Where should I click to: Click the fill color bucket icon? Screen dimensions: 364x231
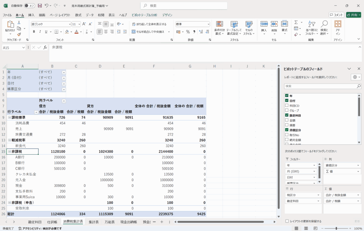[x=67, y=32]
